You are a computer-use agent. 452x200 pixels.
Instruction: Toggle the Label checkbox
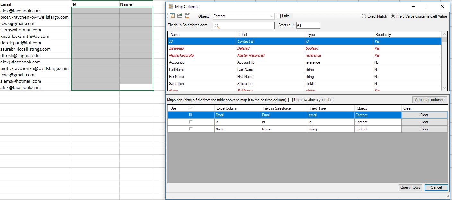[x=279, y=16]
